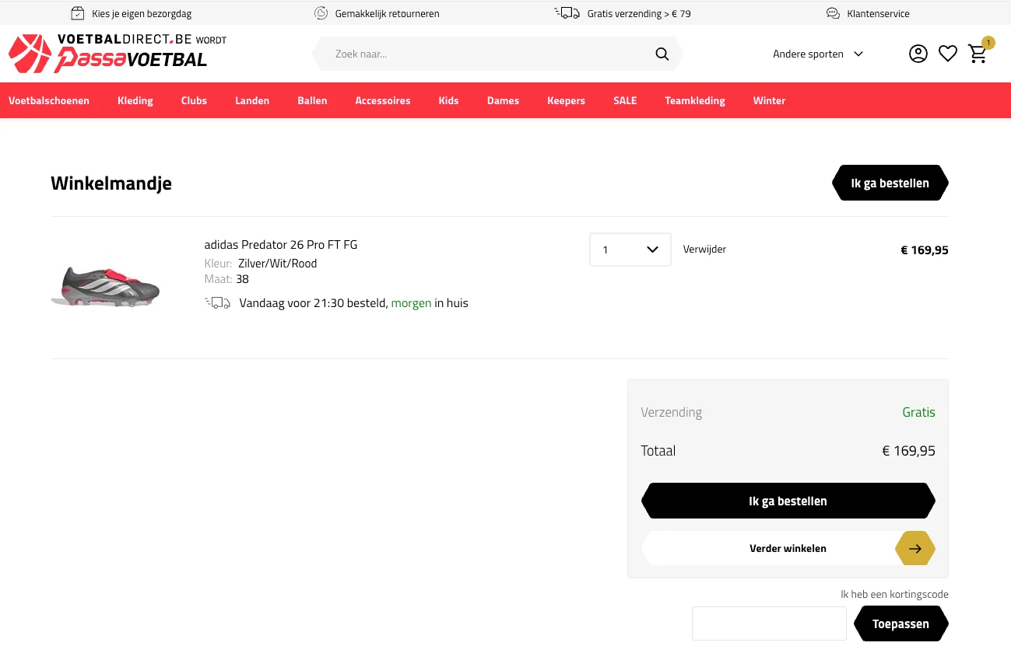
Task: View the shopping cart icon with badge
Action: coord(978,54)
